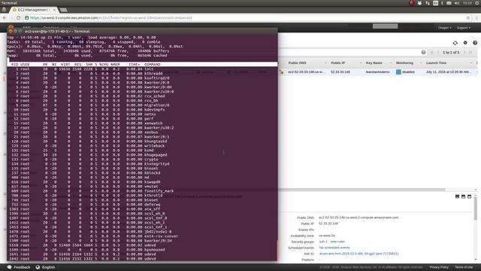Click the view rules link
Viewport: 481px width, 271px height.
pos(337,242)
